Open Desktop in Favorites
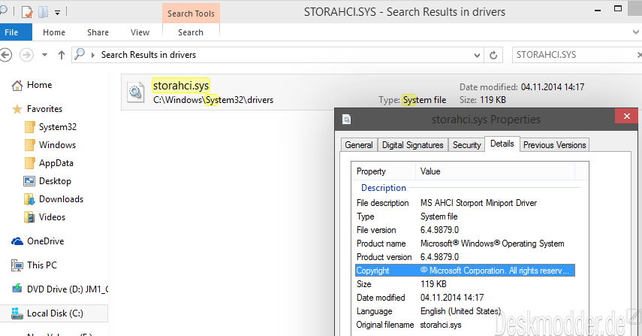Viewport: 642px width, 336px height. [55, 181]
